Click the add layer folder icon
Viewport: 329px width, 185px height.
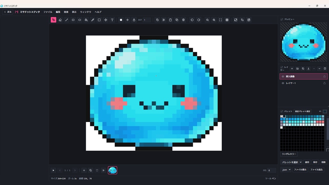coord(297,69)
